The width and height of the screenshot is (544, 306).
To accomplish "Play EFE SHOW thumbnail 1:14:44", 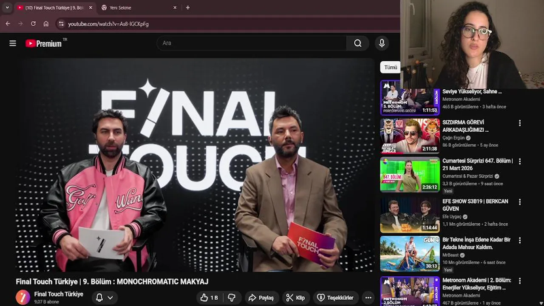I will click(410, 215).
